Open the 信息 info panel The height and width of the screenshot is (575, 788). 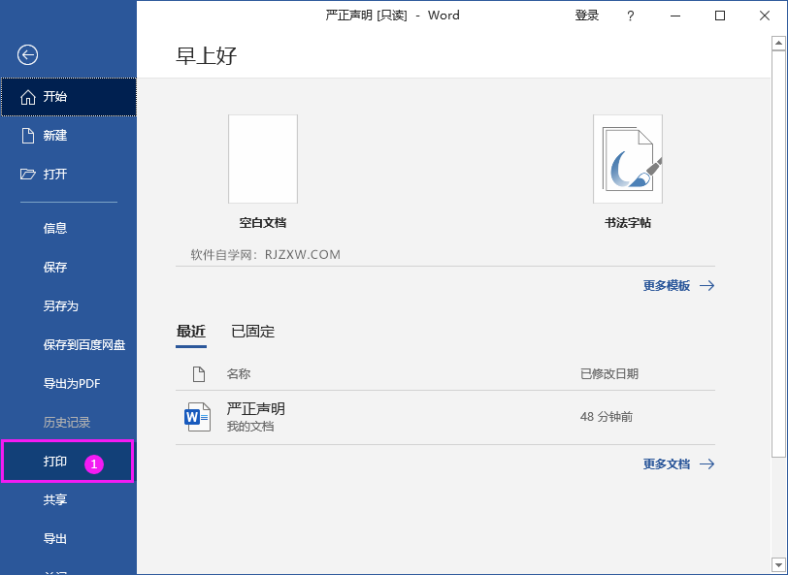point(55,228)
